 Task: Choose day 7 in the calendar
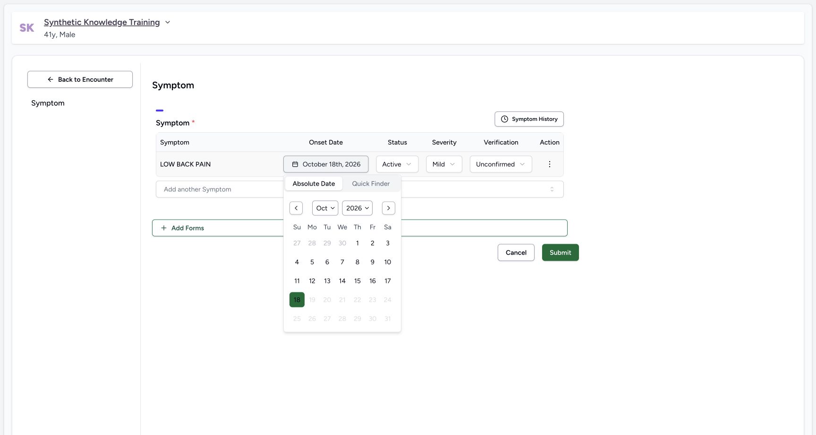pyautogui.click(x=342, y=262)
